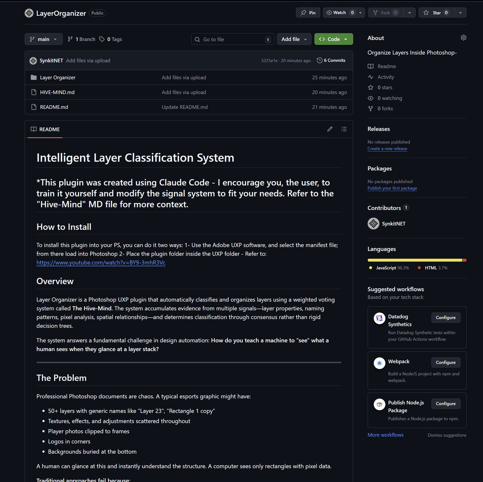
Task: Open the green Code dropdown
Action: coord(334,39)
